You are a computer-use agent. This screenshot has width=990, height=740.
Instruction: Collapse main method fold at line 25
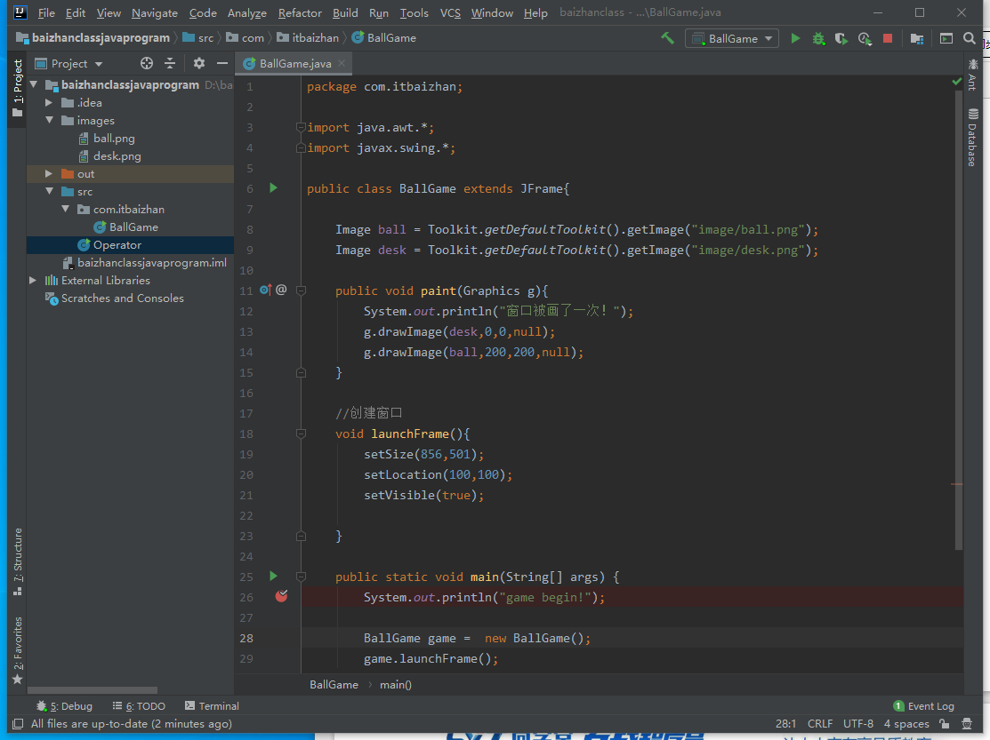click(x=302, y=577)
